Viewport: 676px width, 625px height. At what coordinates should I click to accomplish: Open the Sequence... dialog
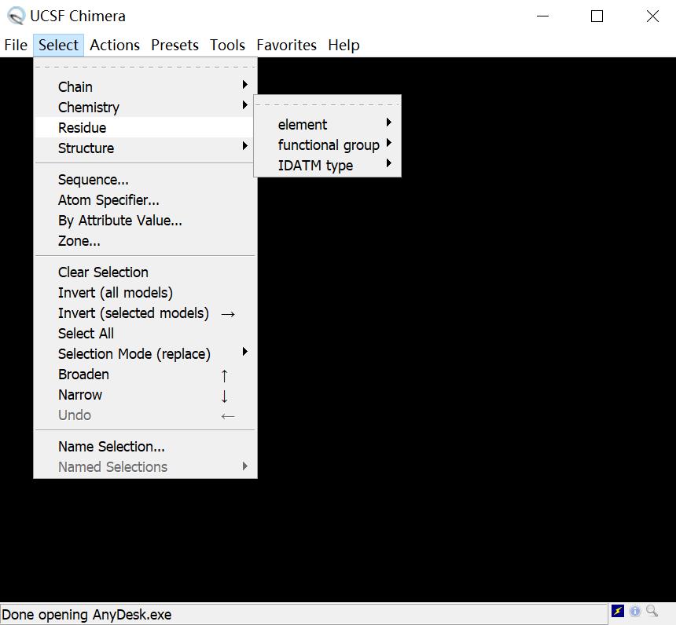pyautogui.click(x=145, y=179)
